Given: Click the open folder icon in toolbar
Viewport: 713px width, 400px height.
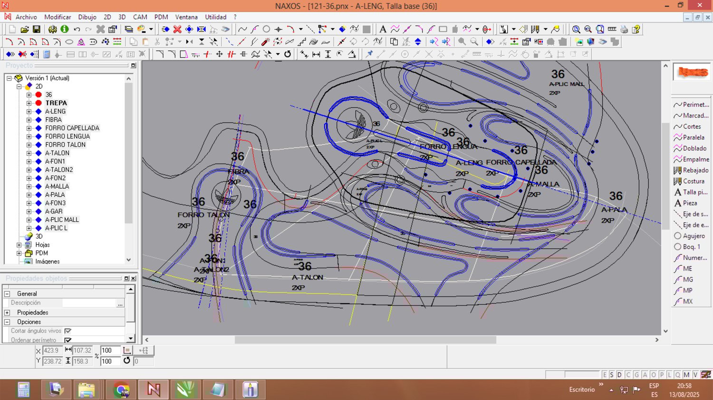Looking at the screenshot, I should point(25,29).
